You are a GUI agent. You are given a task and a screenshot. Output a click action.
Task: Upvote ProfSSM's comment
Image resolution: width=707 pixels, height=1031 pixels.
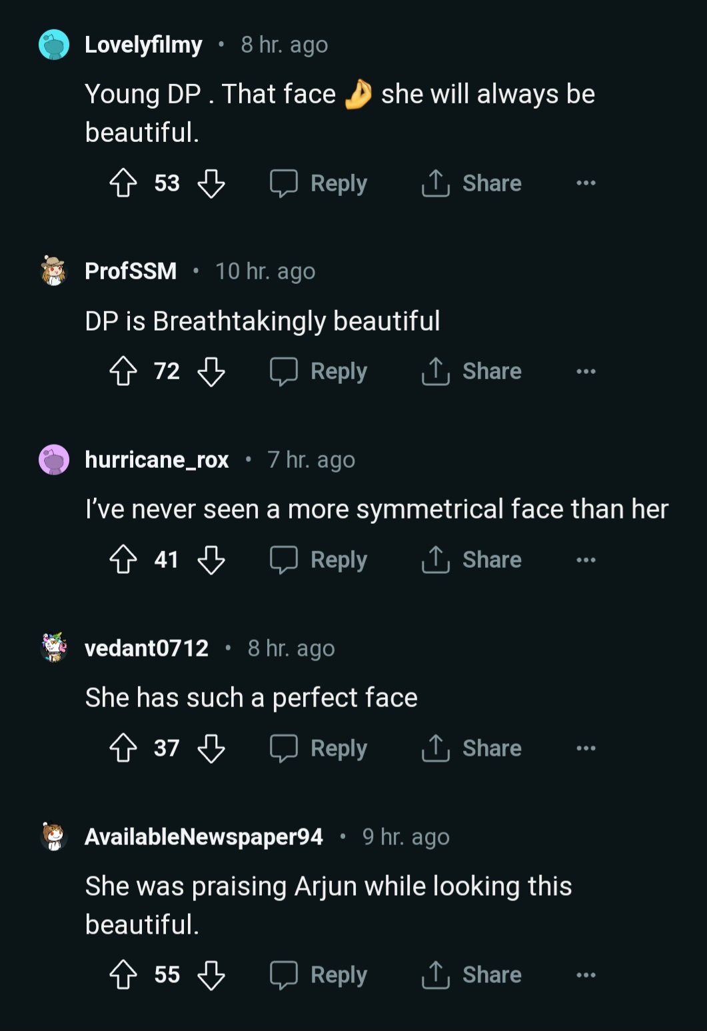(123, 371)
